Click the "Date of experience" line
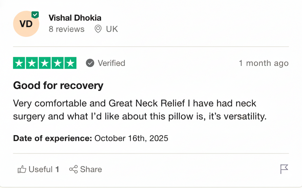 click(90, 138)
